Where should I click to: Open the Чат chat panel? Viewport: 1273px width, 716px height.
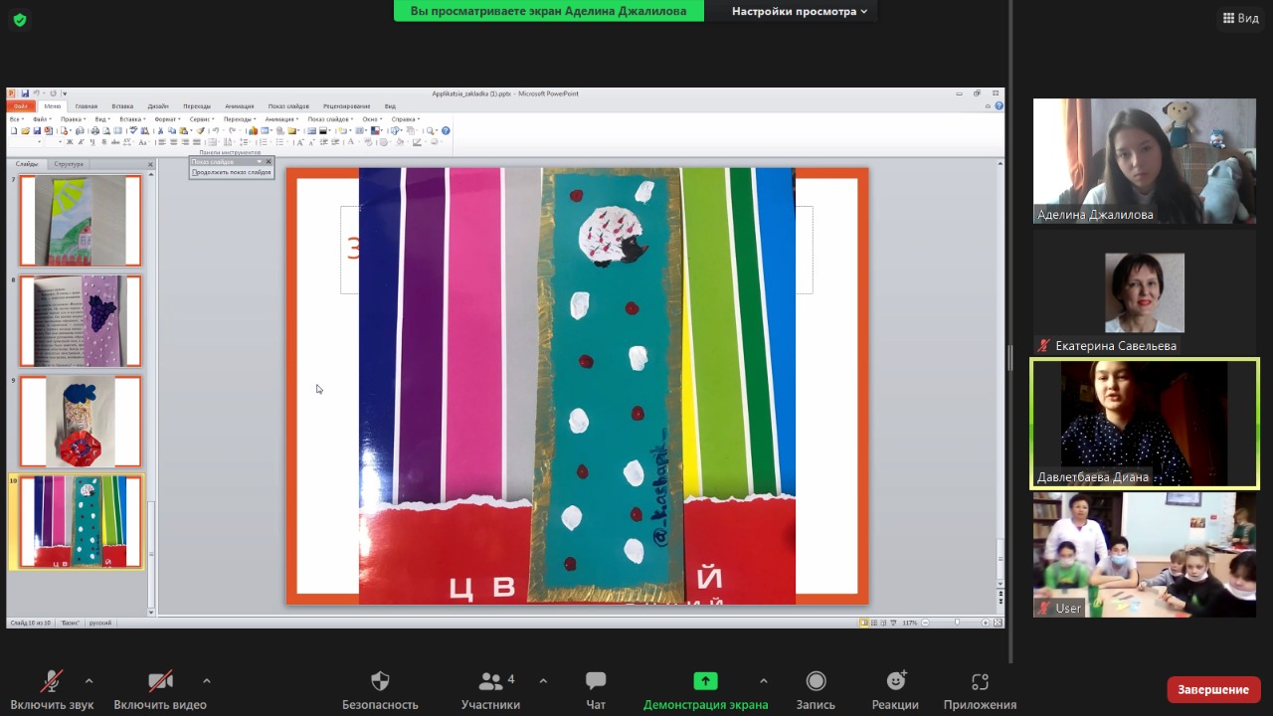pyautogui.click(x=596, y=690)
